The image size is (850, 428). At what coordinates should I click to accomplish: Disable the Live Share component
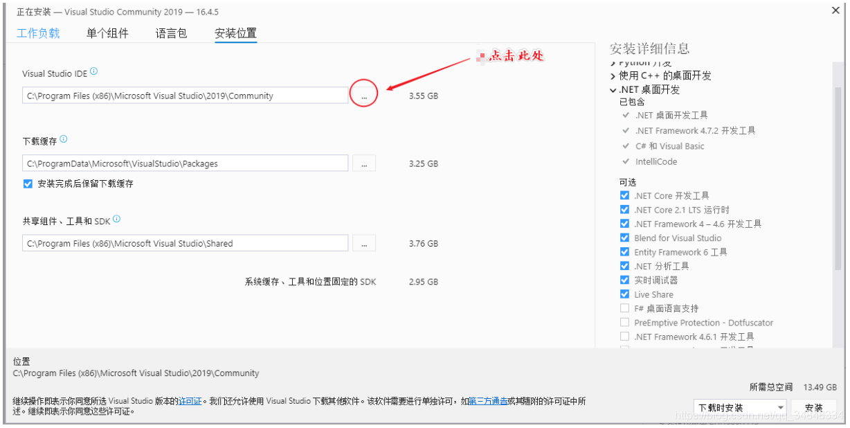pos(624,294)
